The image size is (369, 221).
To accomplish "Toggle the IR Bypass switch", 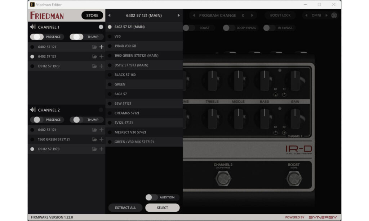I will coord(270,28).
